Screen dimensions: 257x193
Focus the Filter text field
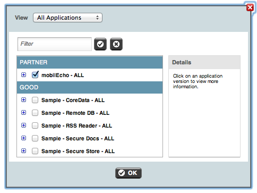[x=55, y=44]
